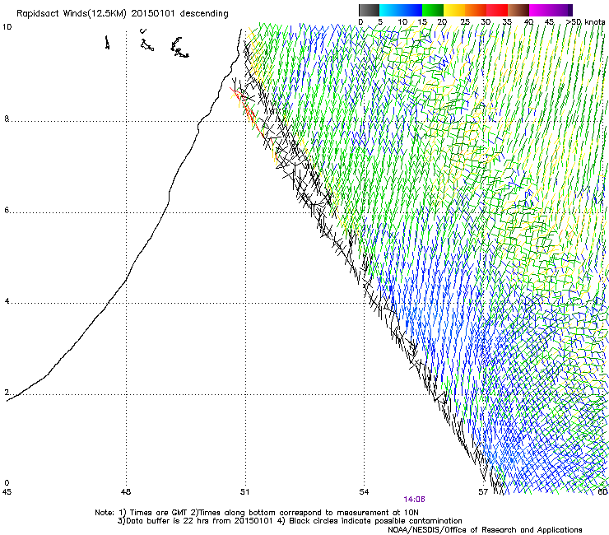The width and height of the screenshot is (609, 535).
Task: Click the NOAA/NESDIS credit line
Action: pos(485,530)
